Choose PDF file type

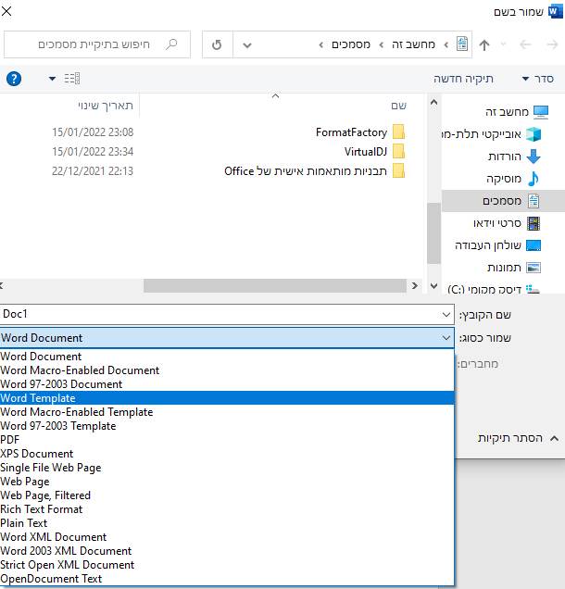coord(227,440)
